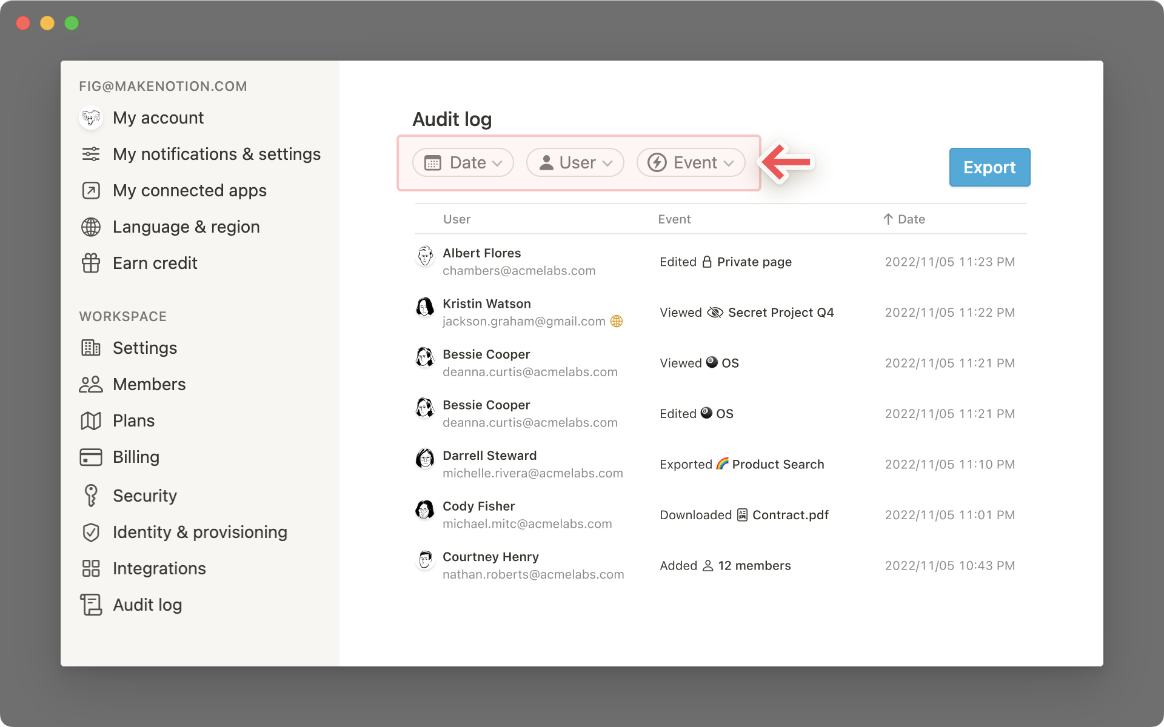This screenshot has width=1164, height=727.
Task: Select the Settings building icon
Action: click(x=91, y=348)
